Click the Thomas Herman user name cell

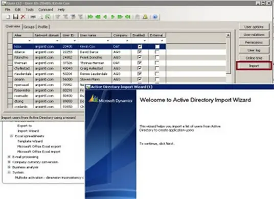95,63
